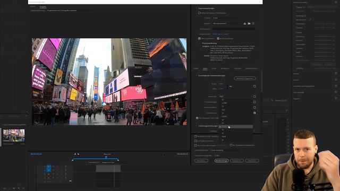Open the Anpassen zoom level dropdown

pyautogui.click(x=108, y=154)
